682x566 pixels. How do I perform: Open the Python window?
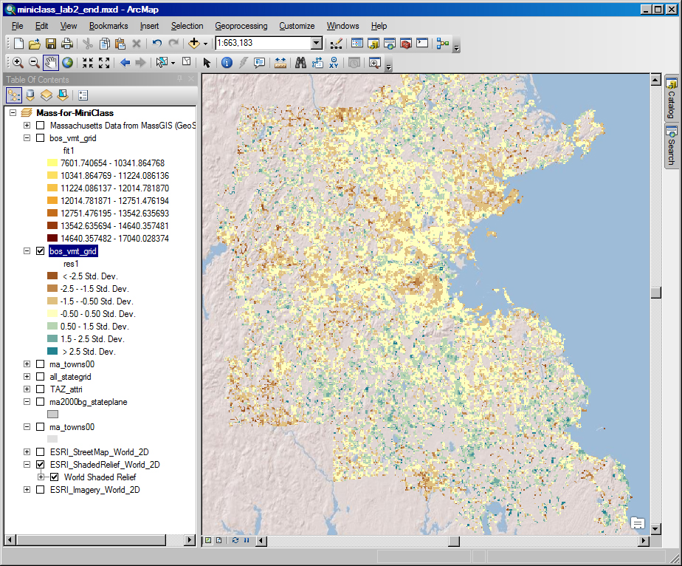click(x=422, y=43)
